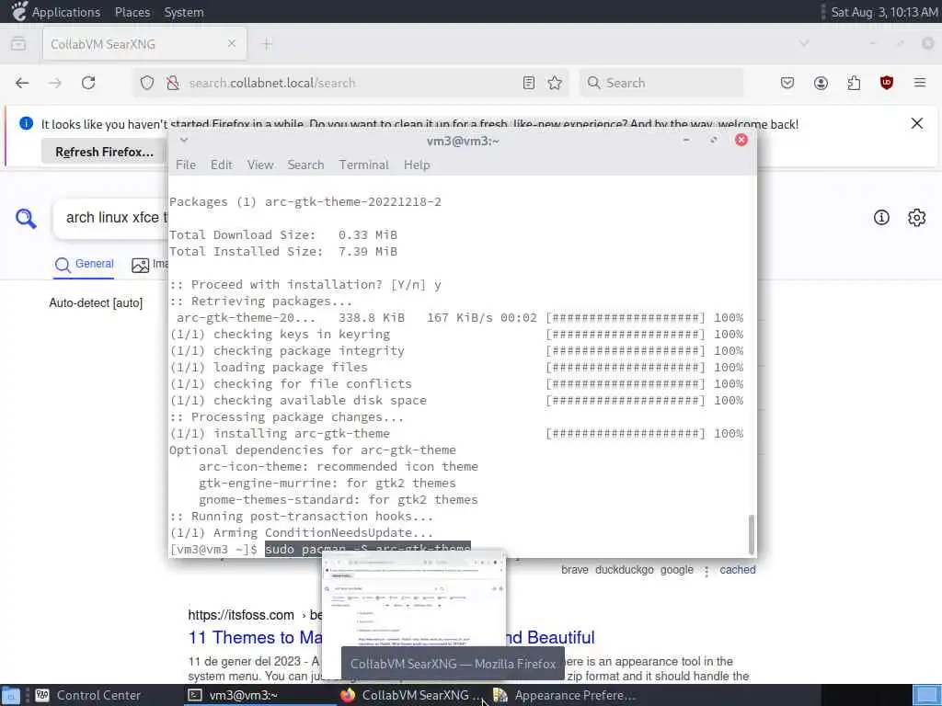Click the SearXNG query input field
This screenshot has width=942, height=706.
111,217
